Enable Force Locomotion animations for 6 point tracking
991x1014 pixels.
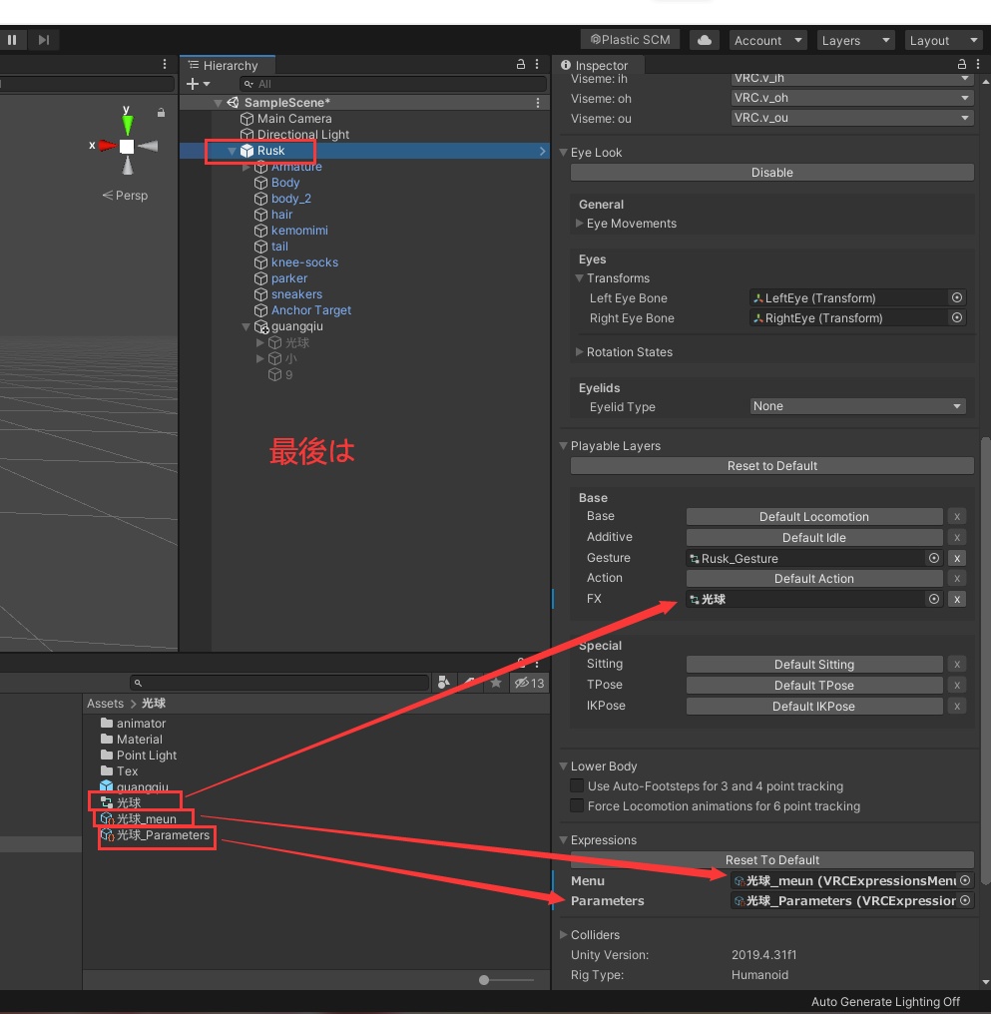click(x=576, y=805)
